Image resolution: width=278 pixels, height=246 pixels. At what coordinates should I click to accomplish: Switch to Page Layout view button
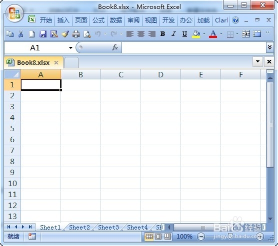[x=158, y=237]
